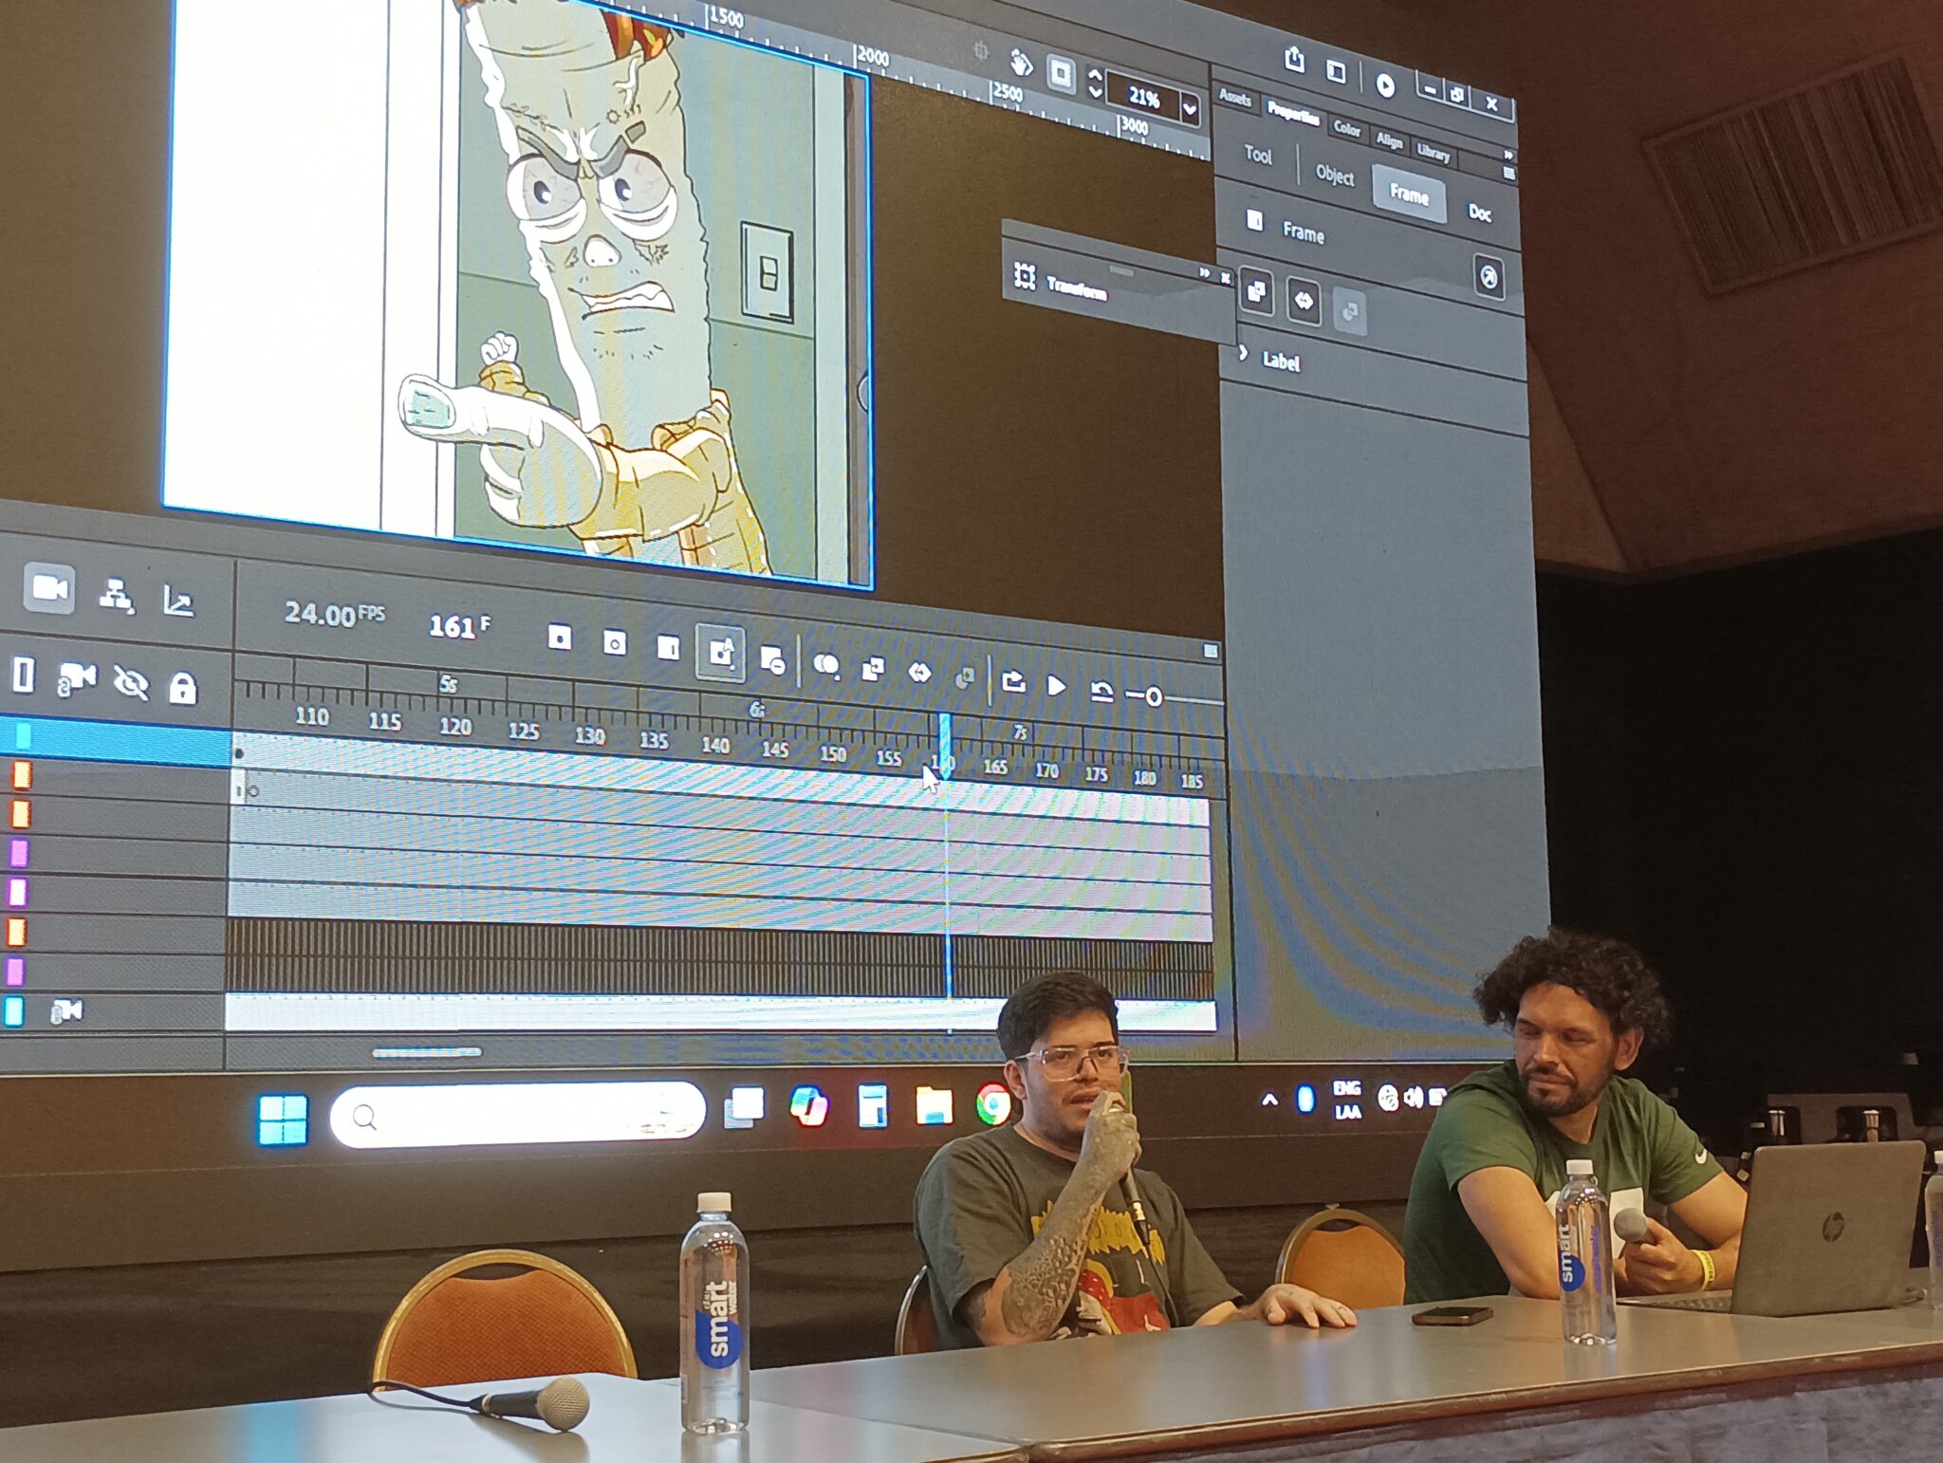Insert keyframe from timeline toolbar
This screenshot has height=1463, width=1943.
(x=560, y=638)
